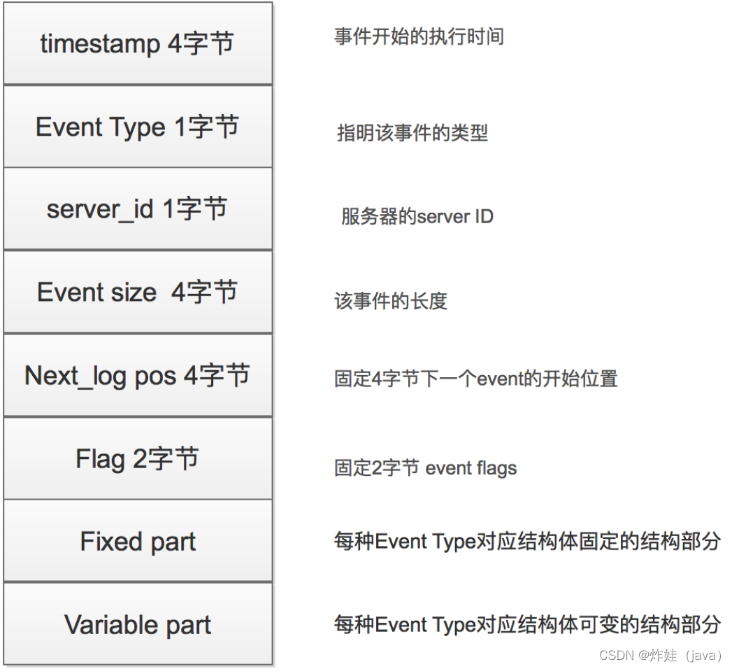Image resolution: width=732 pixels, height=669 pixels.
Task: Click the 'Event Type 1字节' box
Action: 138,127
